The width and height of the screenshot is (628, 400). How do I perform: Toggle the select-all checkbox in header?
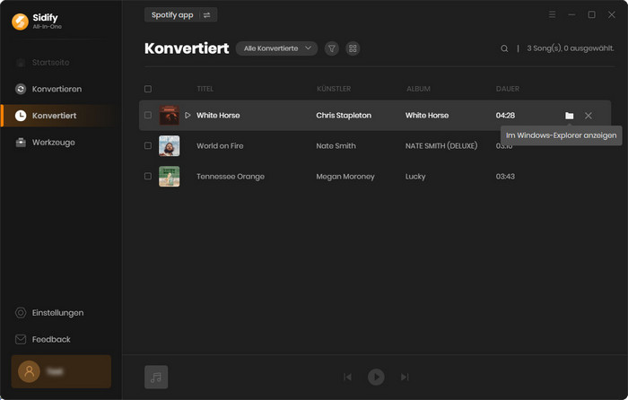click(148, 89)
